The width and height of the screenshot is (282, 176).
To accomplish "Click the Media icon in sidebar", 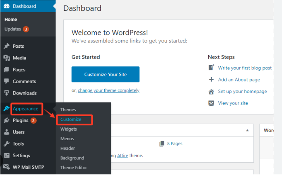I will click(x=6, y=58).
